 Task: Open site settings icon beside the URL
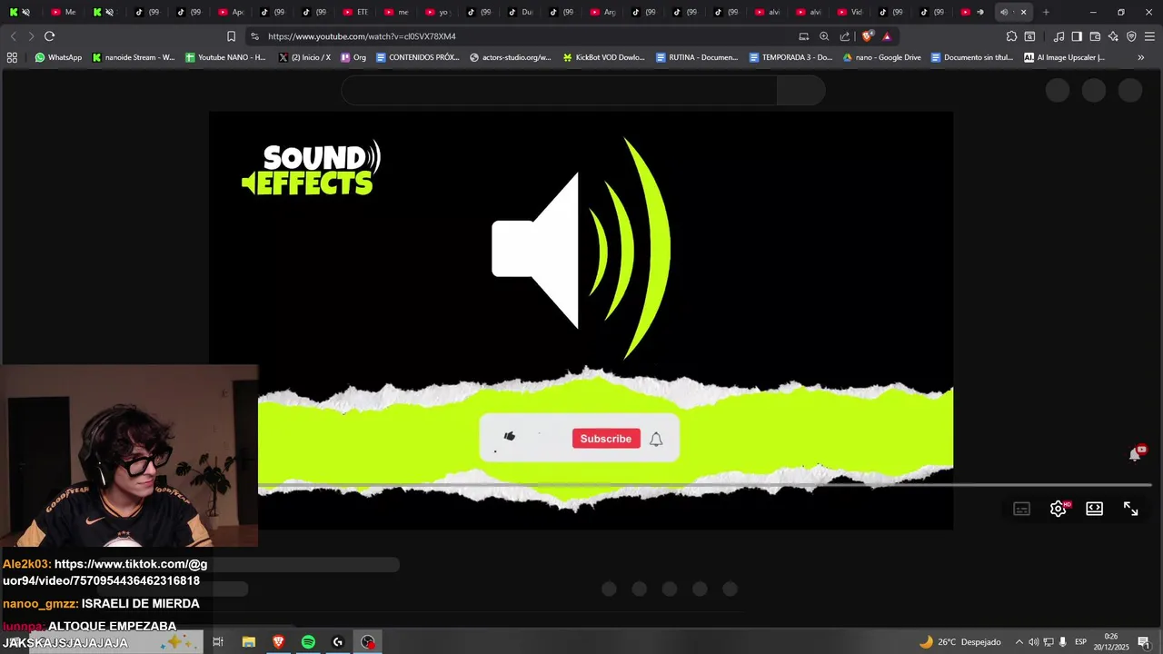pos(254,36)
